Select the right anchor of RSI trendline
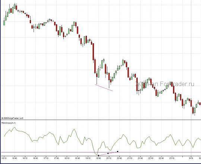The image size is (201, 164). (118, 152)
